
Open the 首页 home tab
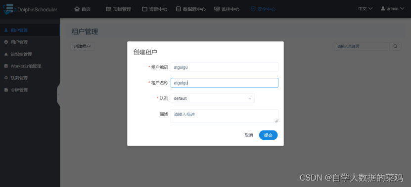point(83,9)
